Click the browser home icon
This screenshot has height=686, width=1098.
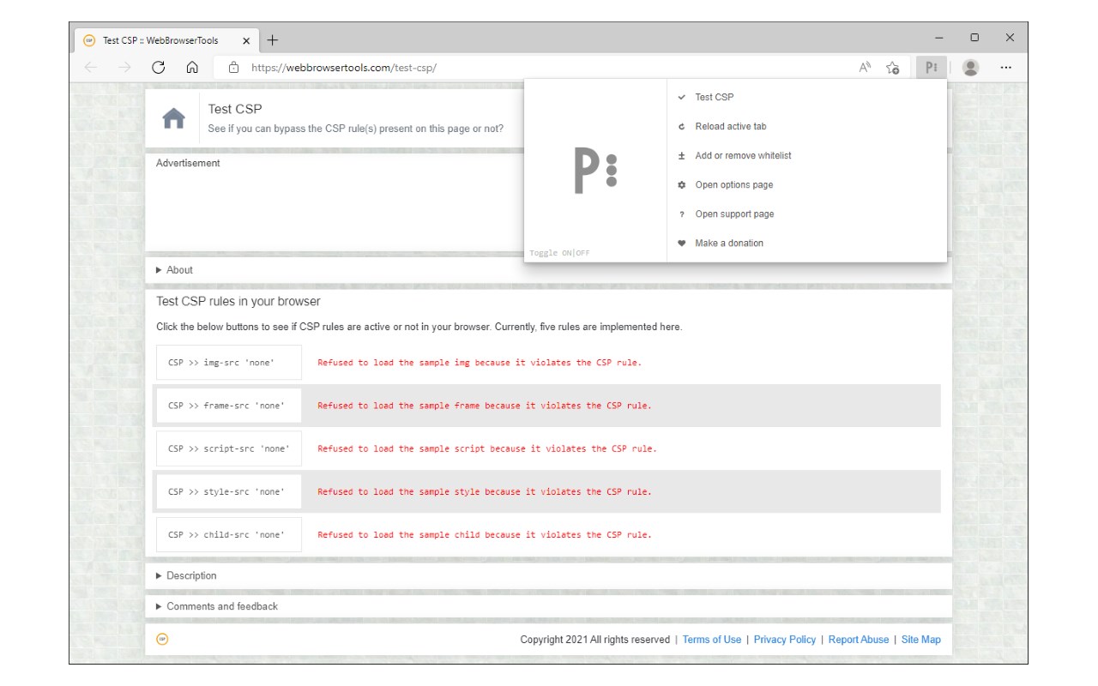pyautogui.click(x=192, y=67)
